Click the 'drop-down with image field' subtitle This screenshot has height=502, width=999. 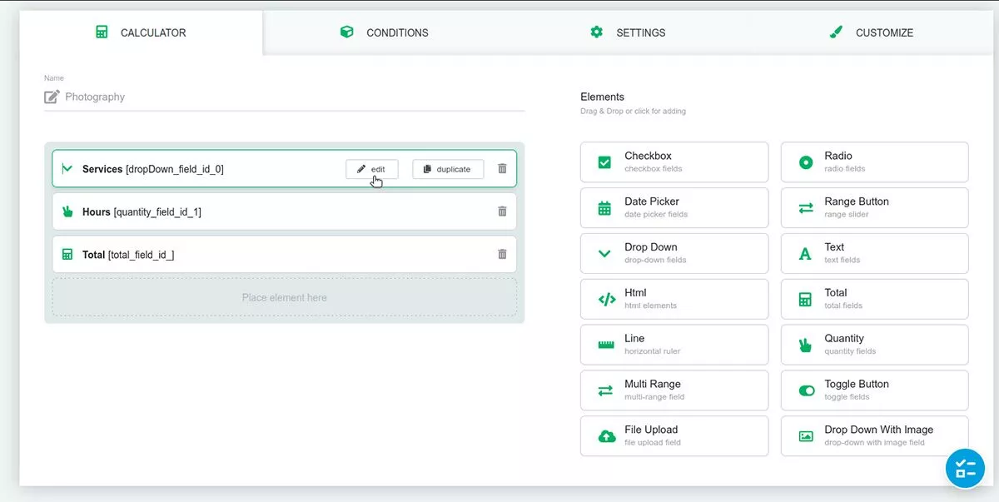874,443
